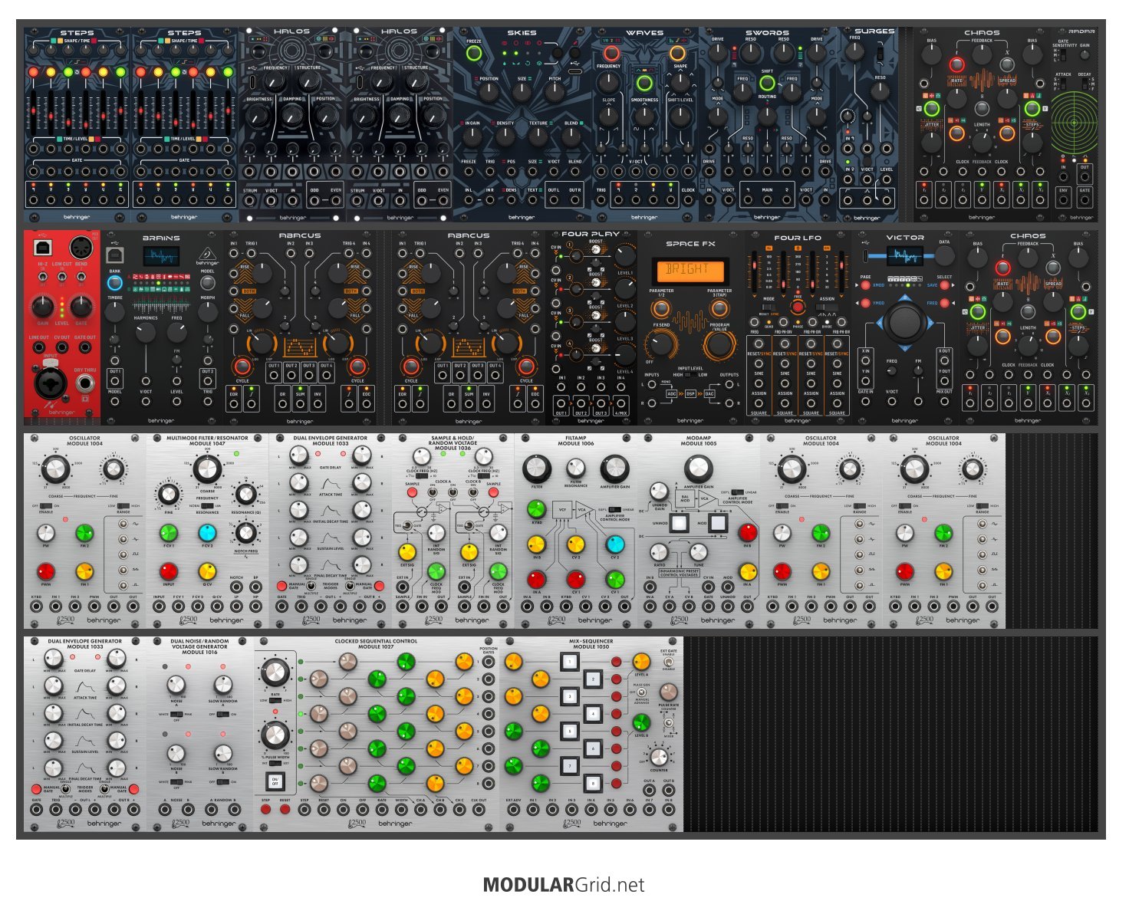Click the FILTER knob on Filtamp 1006
The width and height of the screenshot is (1129, 901).
[x=537, y=468]
